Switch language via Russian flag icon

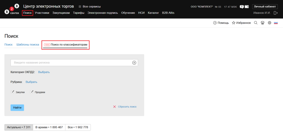(x=276, y=23)
